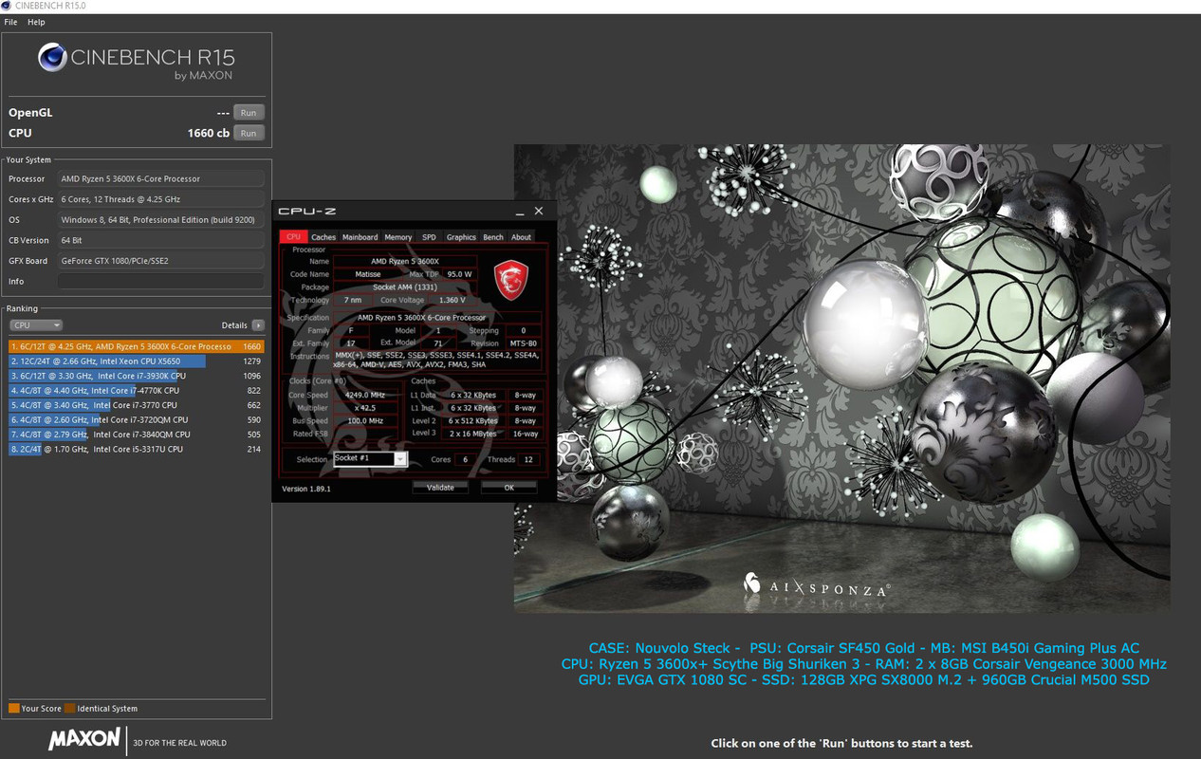
Task: Click the Threads count value 12 in CPU-Z
Action: pyautogui.click(x=527, y=459)
